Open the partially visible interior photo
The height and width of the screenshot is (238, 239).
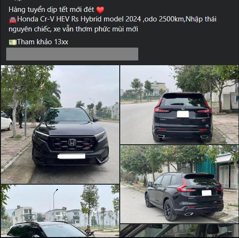[180, 230]
